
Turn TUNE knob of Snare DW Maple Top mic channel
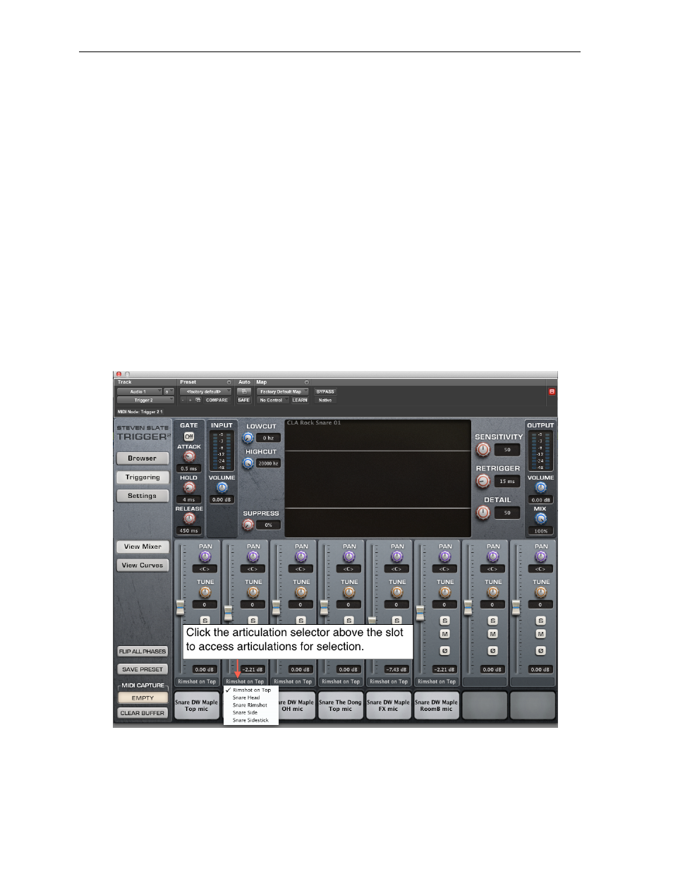click(x=205, y=592)
